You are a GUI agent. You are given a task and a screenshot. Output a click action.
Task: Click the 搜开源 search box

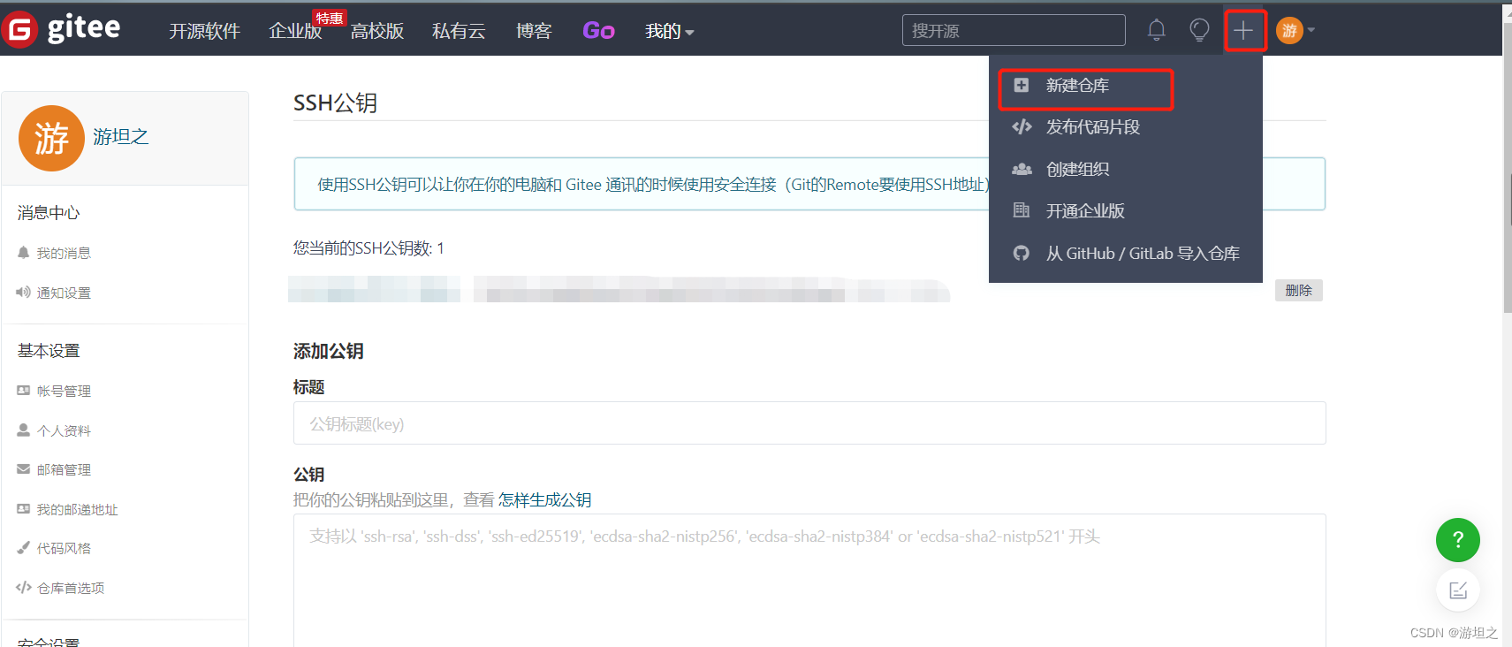click(1014, 30)
